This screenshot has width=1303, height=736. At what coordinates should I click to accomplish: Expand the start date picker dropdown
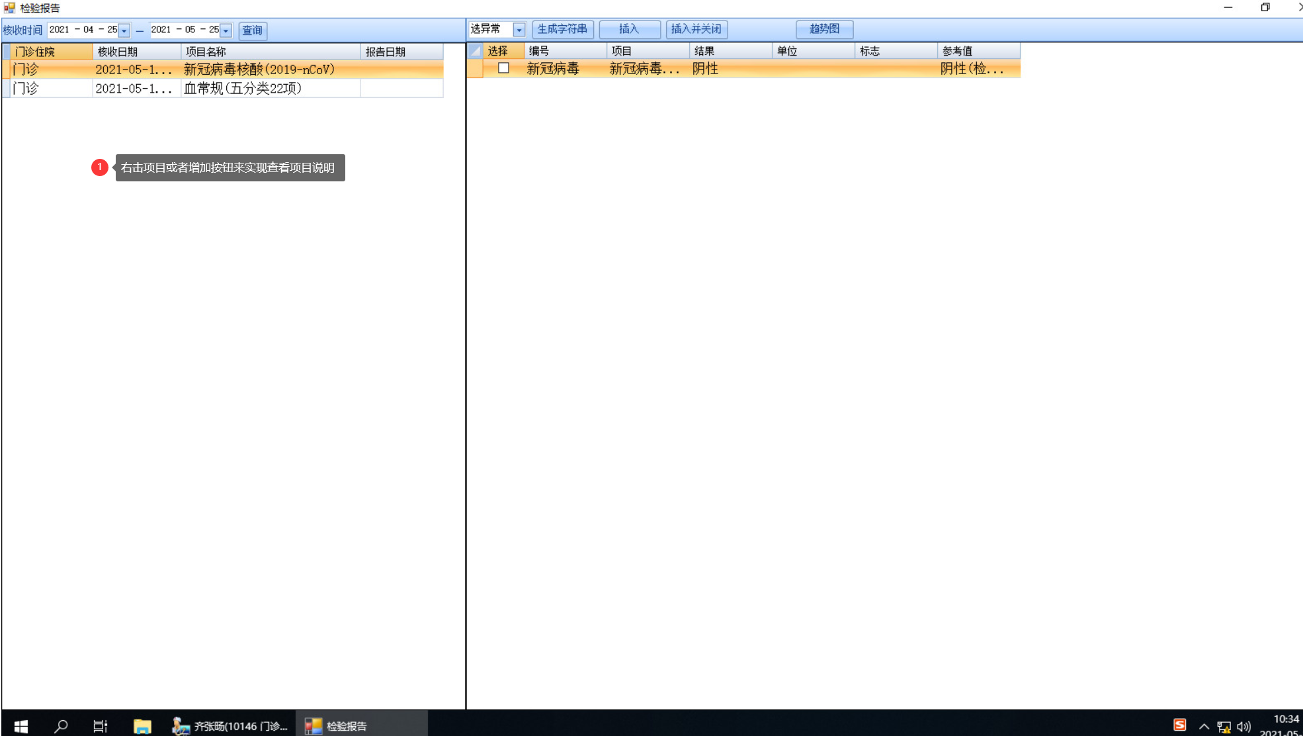(124, 30)
